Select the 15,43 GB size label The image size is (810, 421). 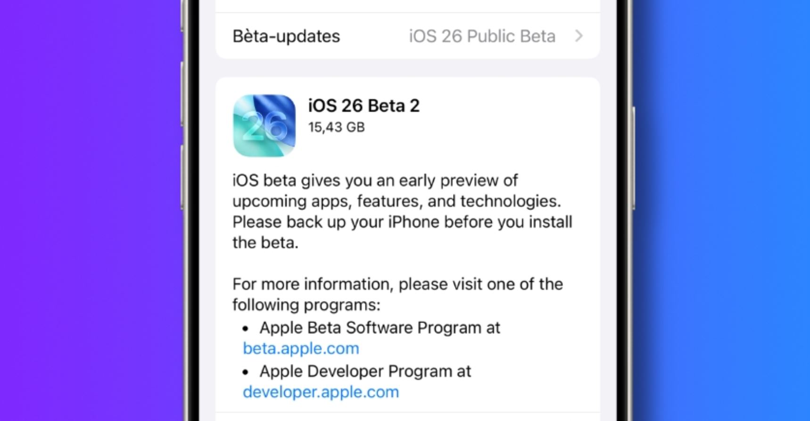pyautogui.click(x=336, y=127)
